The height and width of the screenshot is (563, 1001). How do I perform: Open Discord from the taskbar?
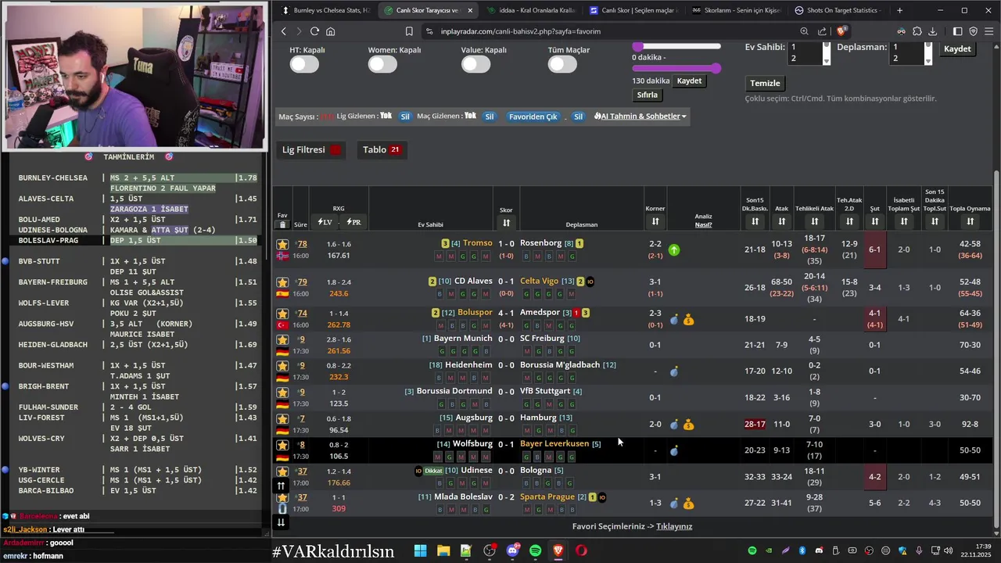[512, 550]
